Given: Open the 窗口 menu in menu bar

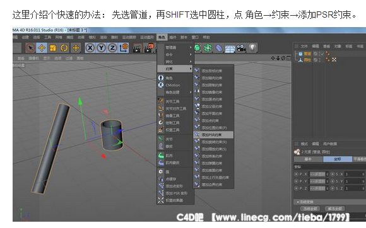Looking at the screenshot, I should point(195,37).
